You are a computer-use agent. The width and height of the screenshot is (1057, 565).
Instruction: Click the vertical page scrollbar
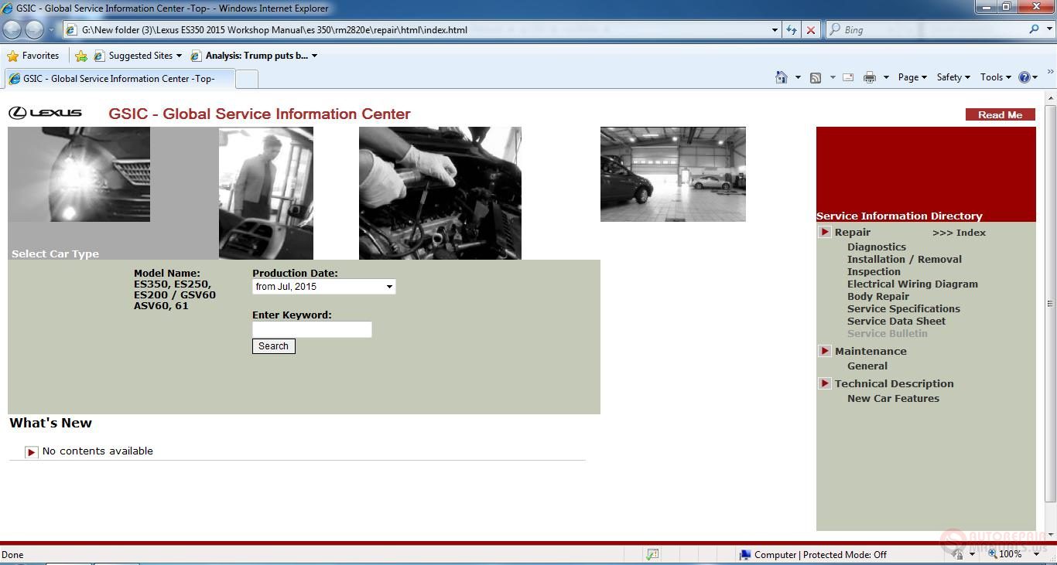pyautogui.click(x=1050, y=303)
